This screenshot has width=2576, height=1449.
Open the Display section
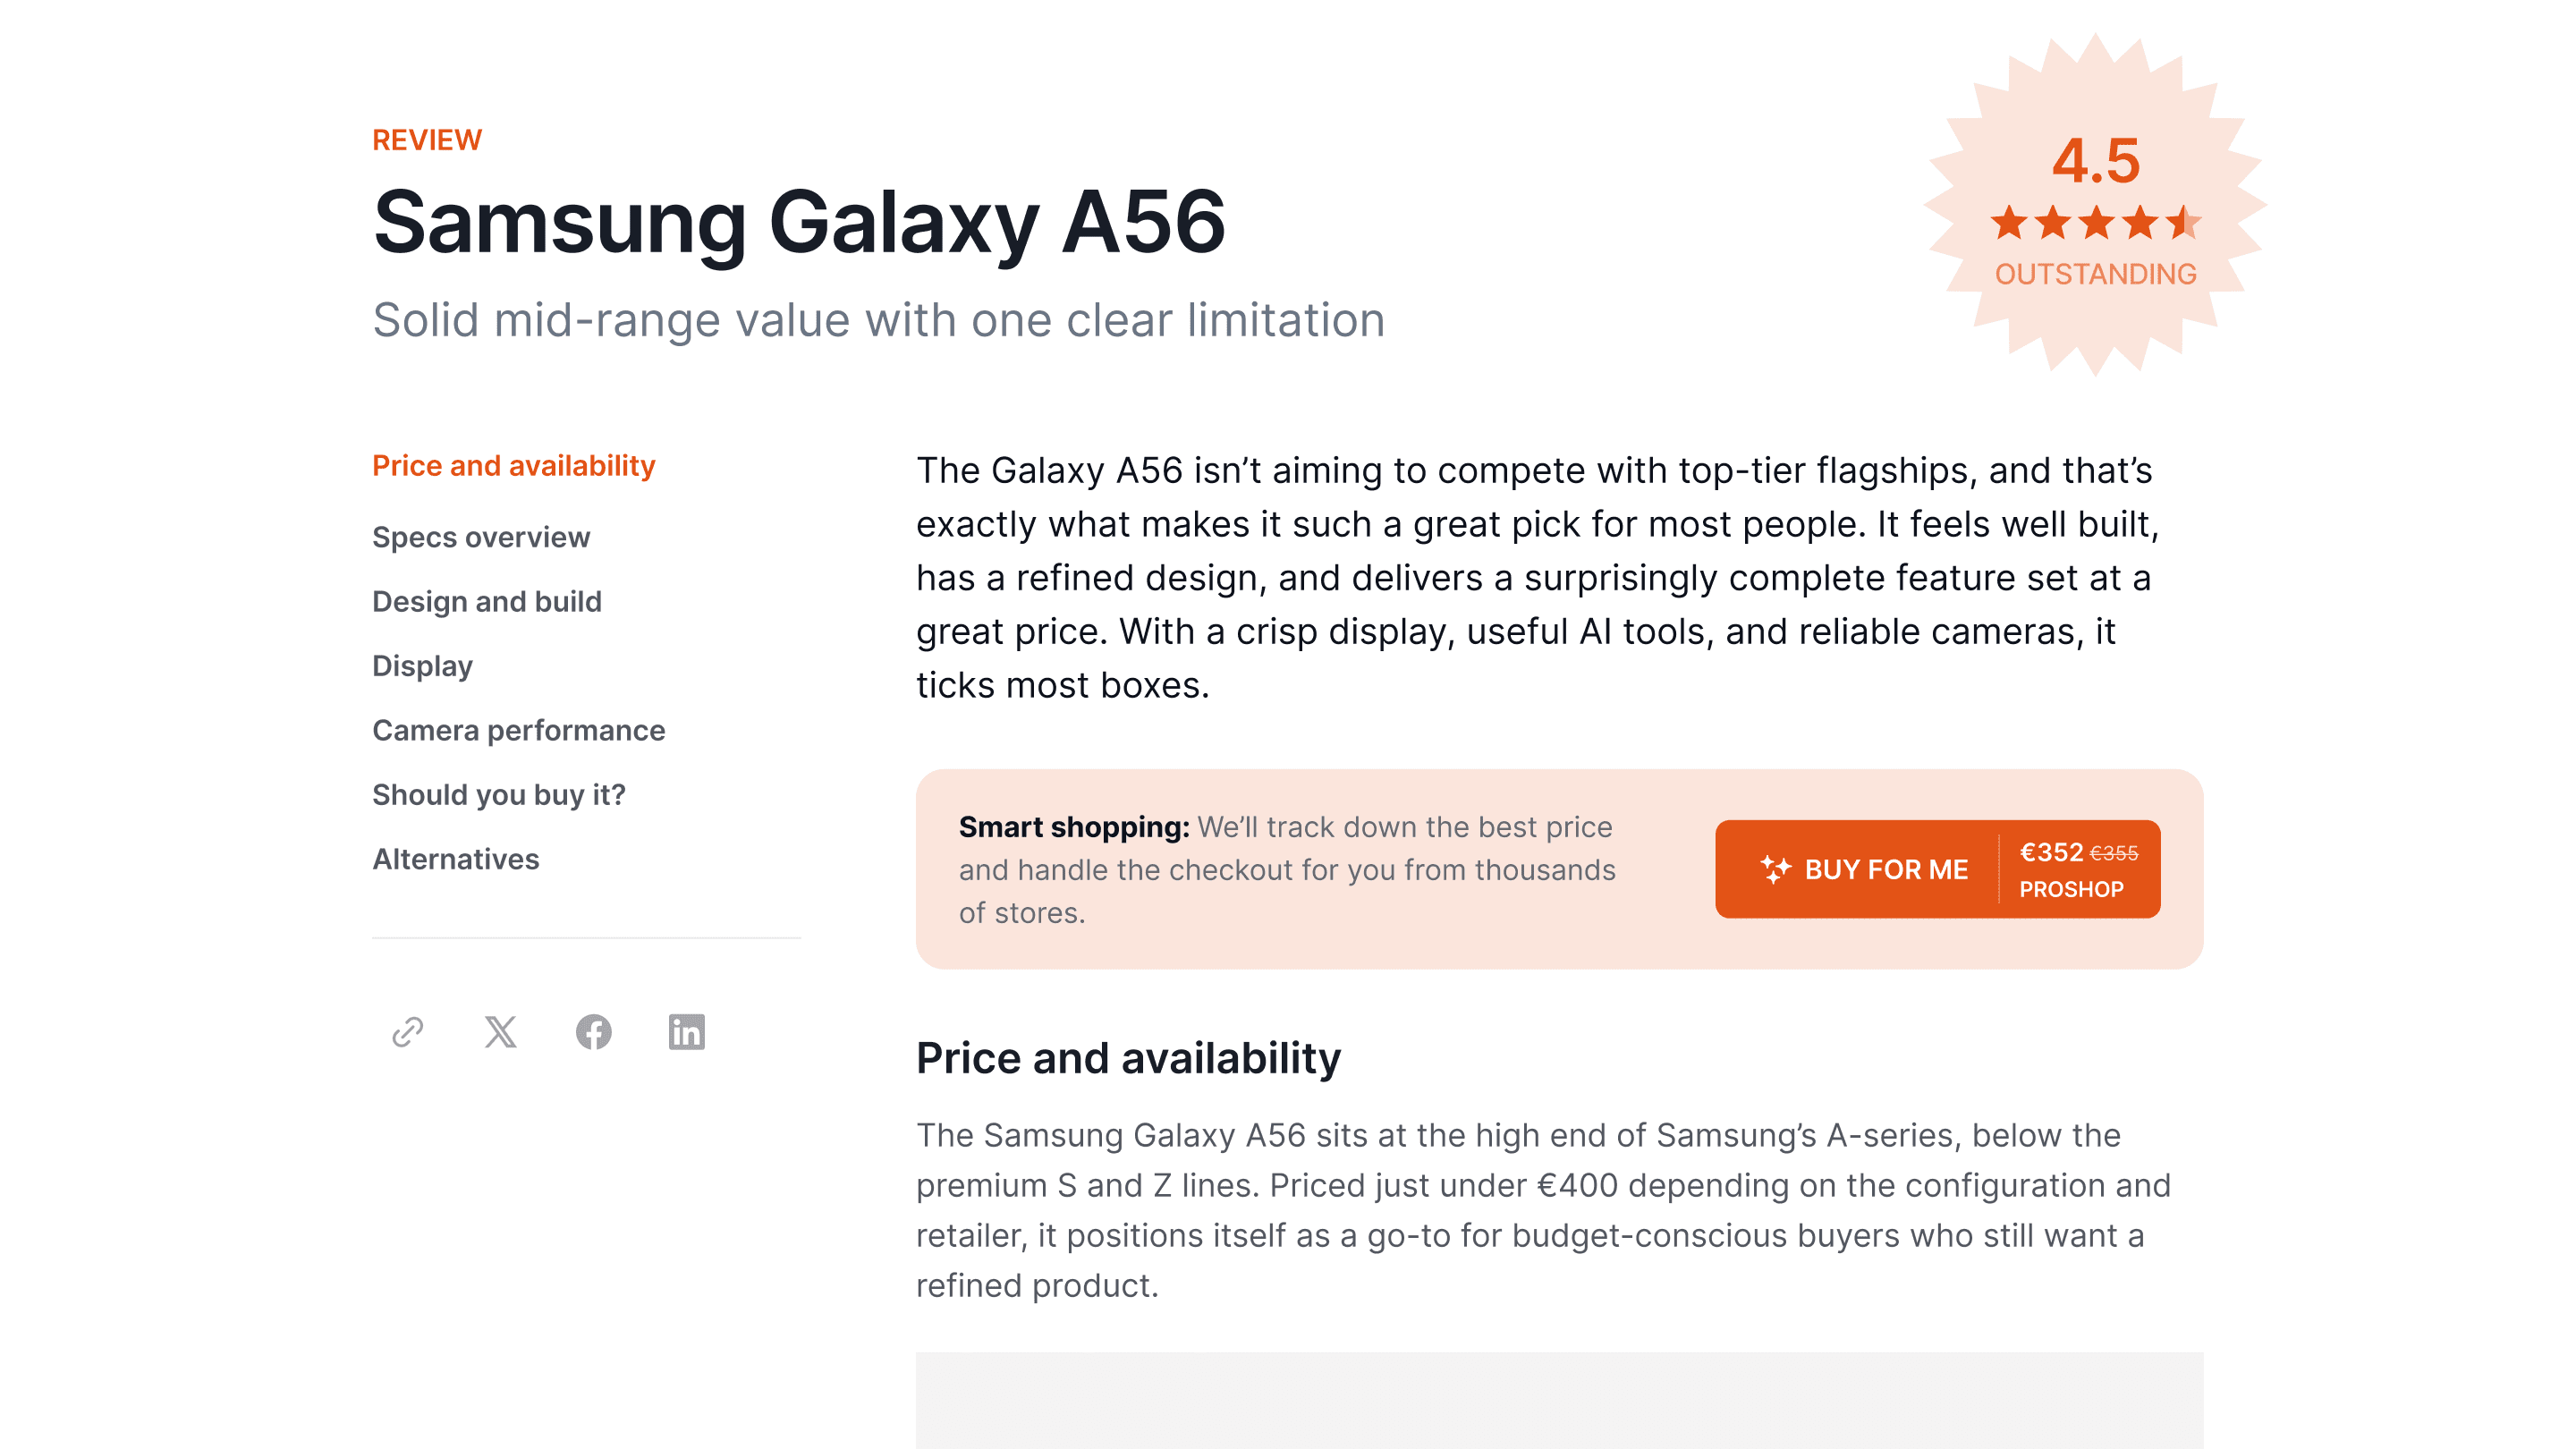coord(422,665)
